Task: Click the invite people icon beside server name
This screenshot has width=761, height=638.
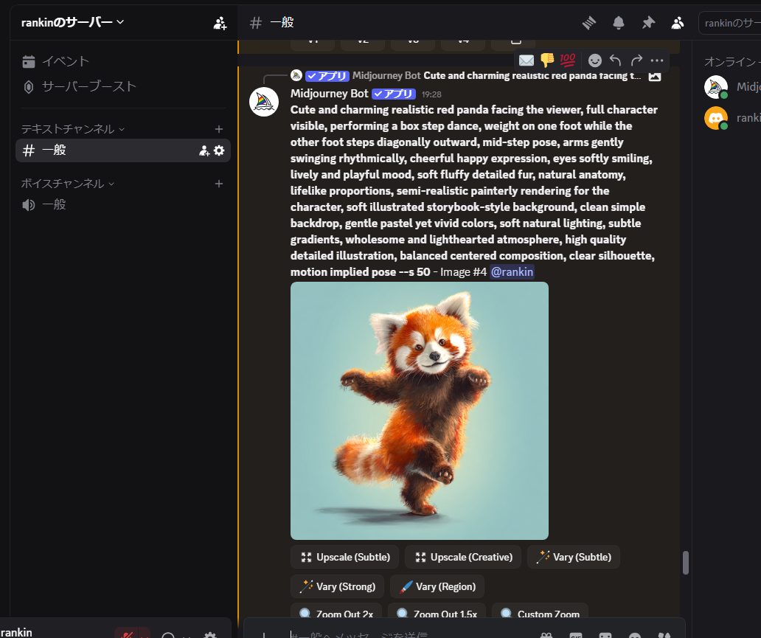Action: coord(220,23)
